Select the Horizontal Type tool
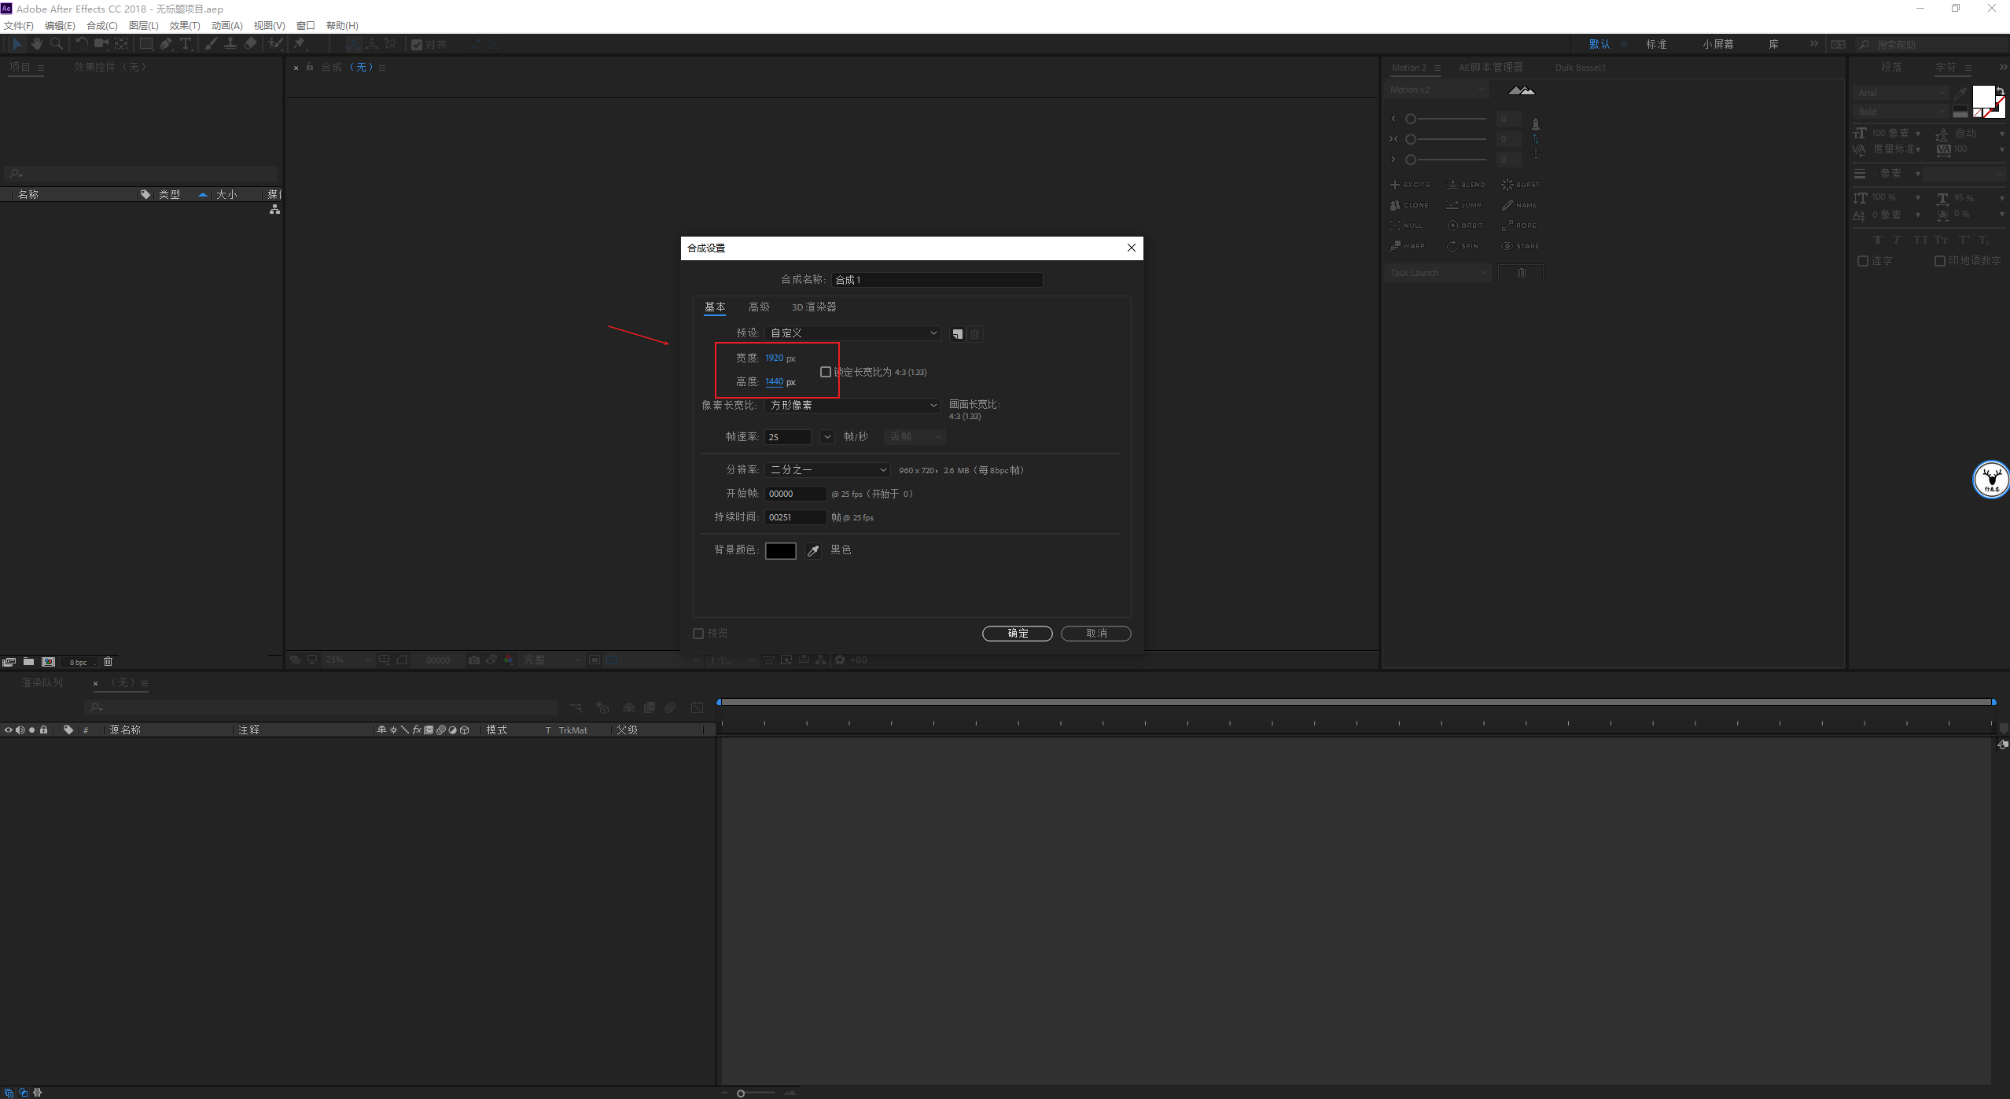 (186, 44)
